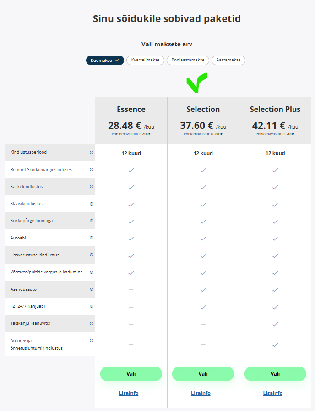Open Täiskahju lisahüvitis info icon
The image size is (315, 411).
(92, 323)
